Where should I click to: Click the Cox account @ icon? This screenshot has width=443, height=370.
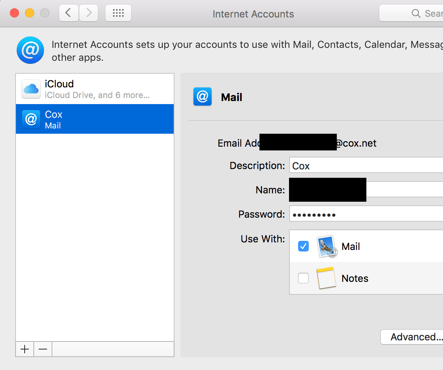(30, 119)
